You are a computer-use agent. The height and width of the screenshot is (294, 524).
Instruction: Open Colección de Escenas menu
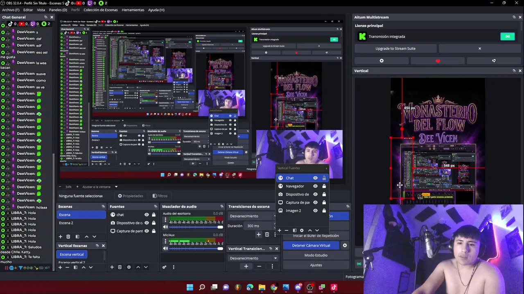pyautogui.click(x=101, y=10)
